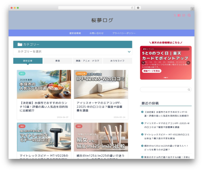The width and height of the screenshot is (203, 171).
Task: Open the マイトレックスビドーの口コミ thumbnail
Action: [44, 137]
